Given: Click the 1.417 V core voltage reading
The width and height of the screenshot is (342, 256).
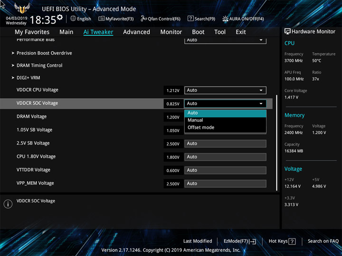Looking at the screenshot, I should coord(291,97).
